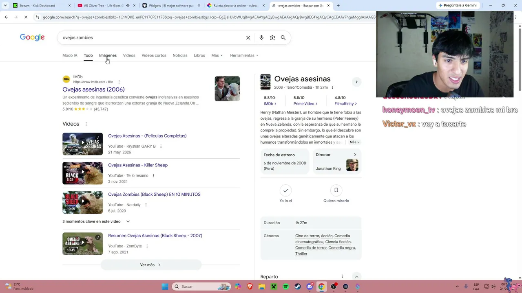Click the Windows taskbar Buscar box
The width and height of the screenshot is (522, 293).
click(201, 286)
